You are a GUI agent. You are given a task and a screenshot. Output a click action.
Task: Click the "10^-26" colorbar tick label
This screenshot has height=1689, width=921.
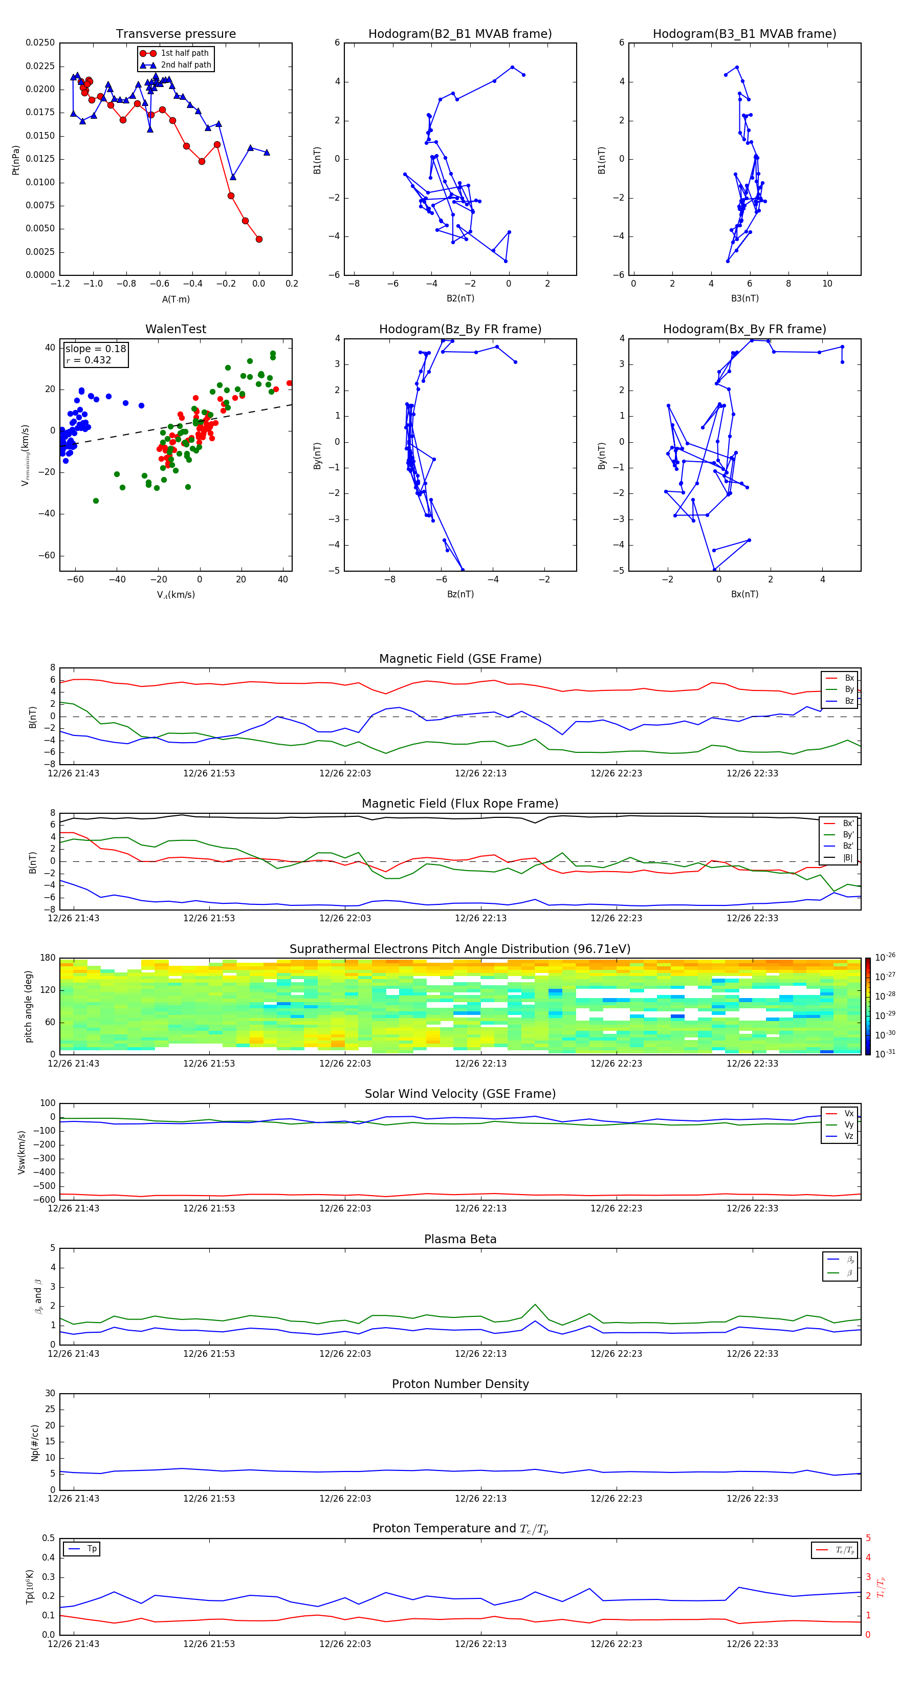tap(885, 957)
